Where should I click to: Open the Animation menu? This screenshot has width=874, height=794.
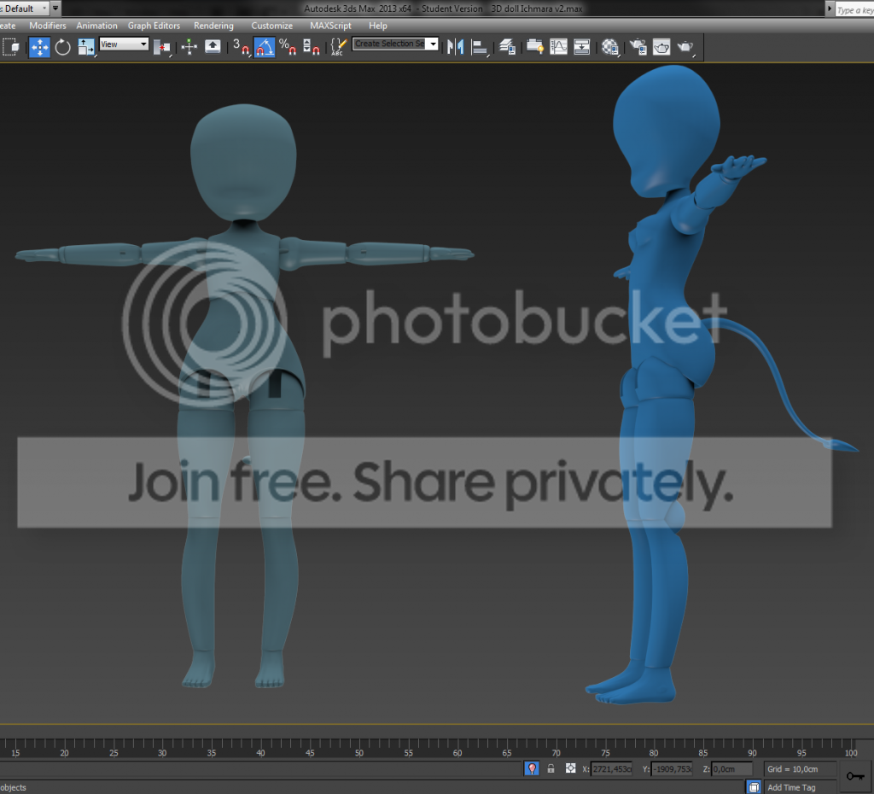pyautogui.click(x=97, y=26)
